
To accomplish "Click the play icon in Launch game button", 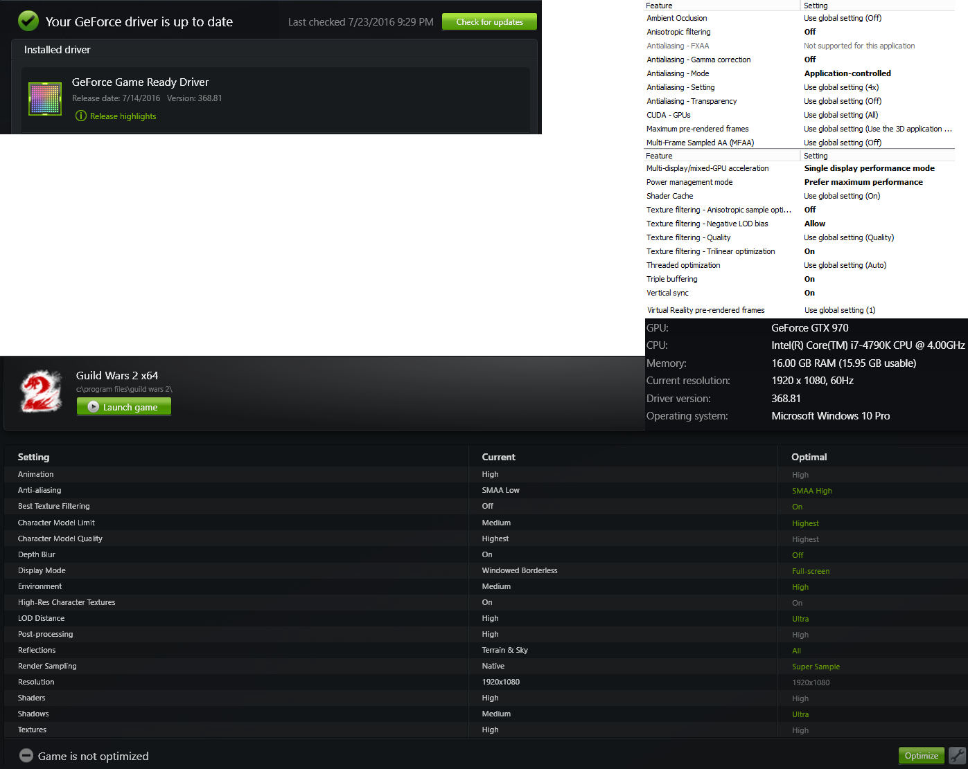I will point(94,407).
